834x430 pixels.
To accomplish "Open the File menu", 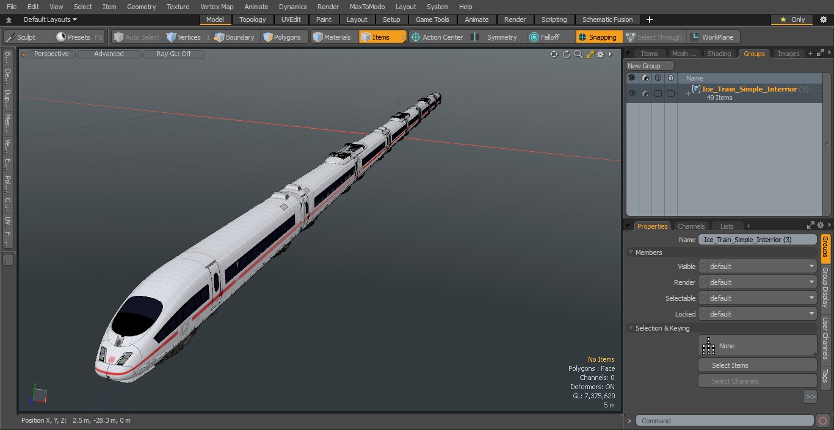I will [x=12, y=7].
